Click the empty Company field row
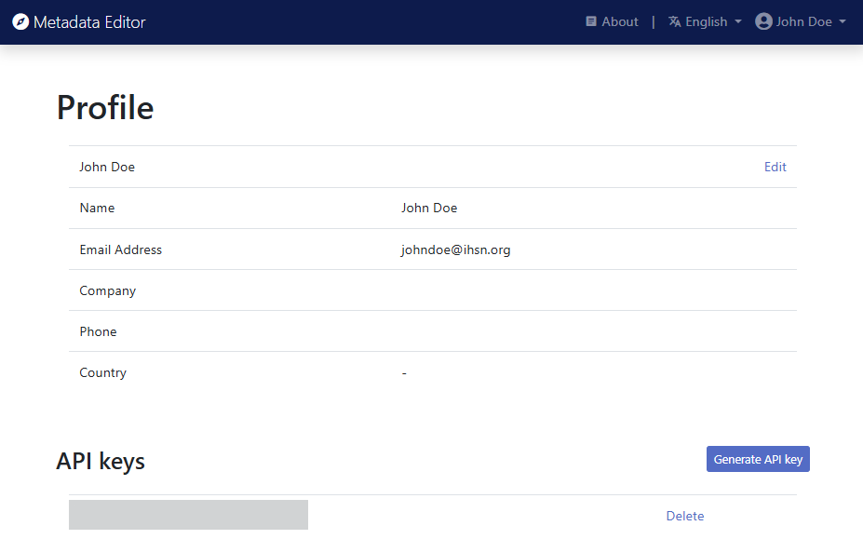This screenshot has height=539, width=863. (107, 290)
